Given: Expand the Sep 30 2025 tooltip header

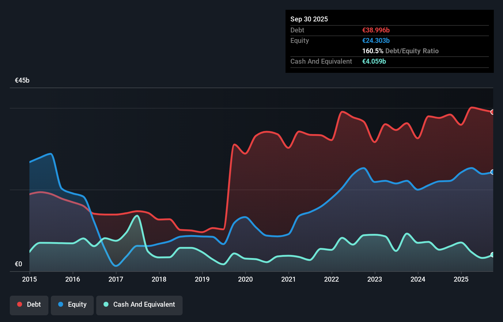Looking at the screenshot, I should (x=309, y=19).
